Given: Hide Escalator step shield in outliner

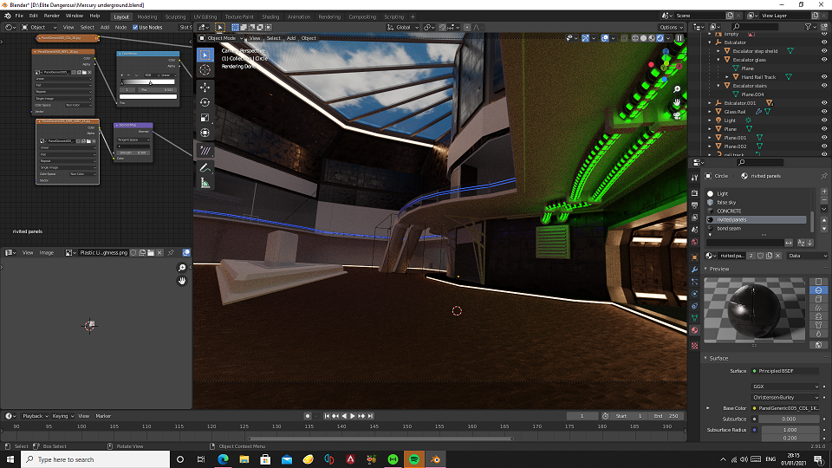Looking at the screenshot, I should pyautogui.click(x=824, y=51).
